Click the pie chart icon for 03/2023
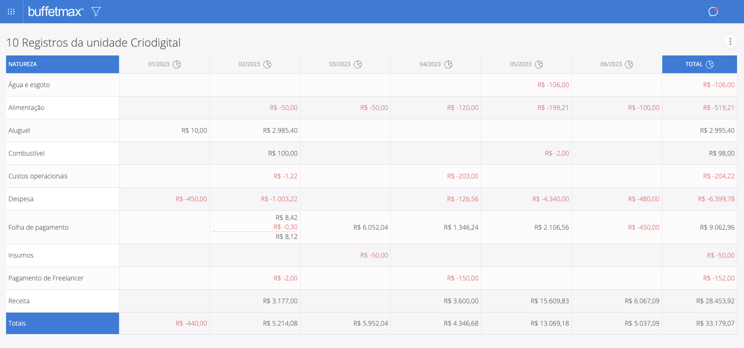This screenshot has height=348, width=744. (x=358, y=64)
